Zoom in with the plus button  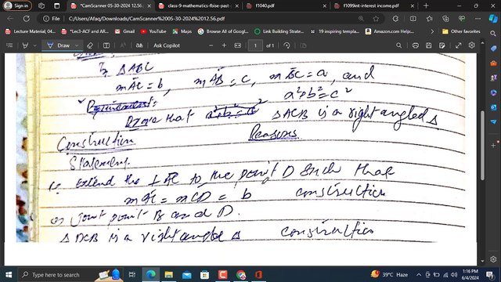coord(224,45)
